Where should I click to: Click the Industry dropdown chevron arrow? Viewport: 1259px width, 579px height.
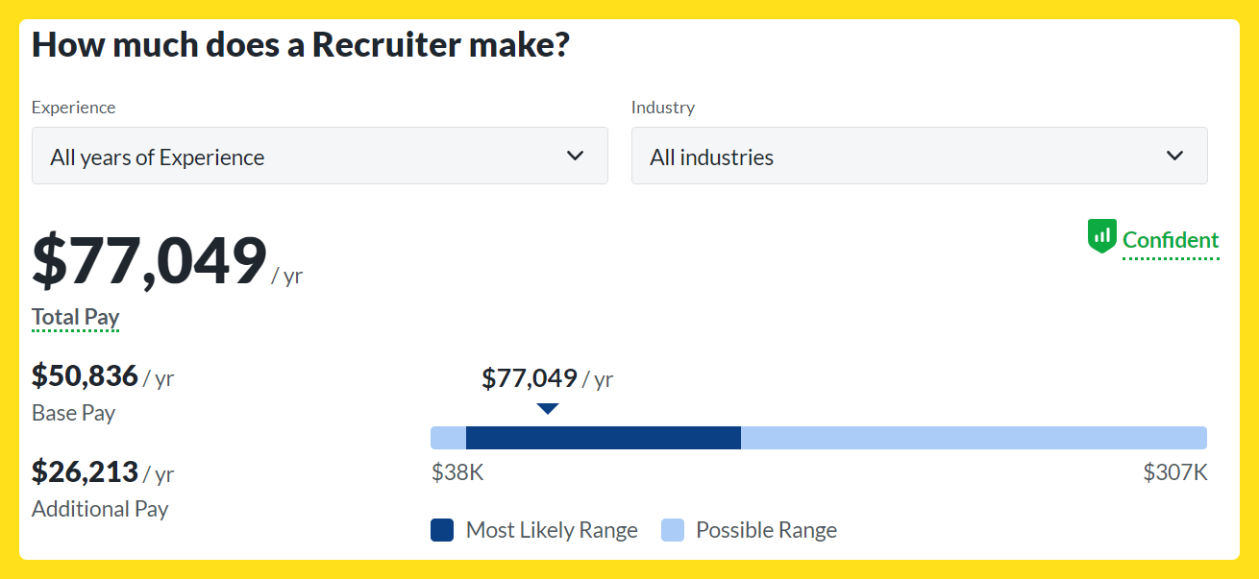[x=1174, y=156]
